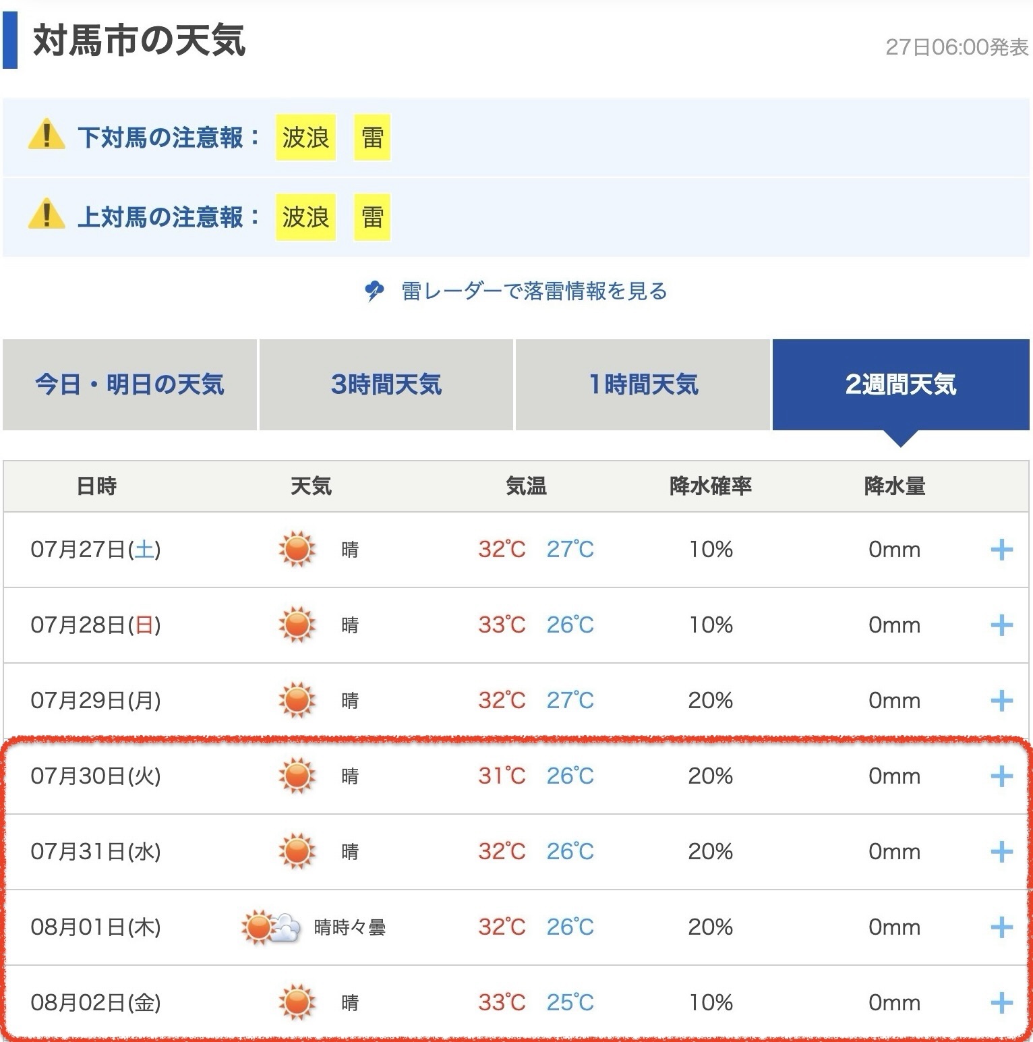Viewport: 1033px width, 1042px height.
Task: Click 上対馬 warning triangle icon
Action: (x=46, y=216)
